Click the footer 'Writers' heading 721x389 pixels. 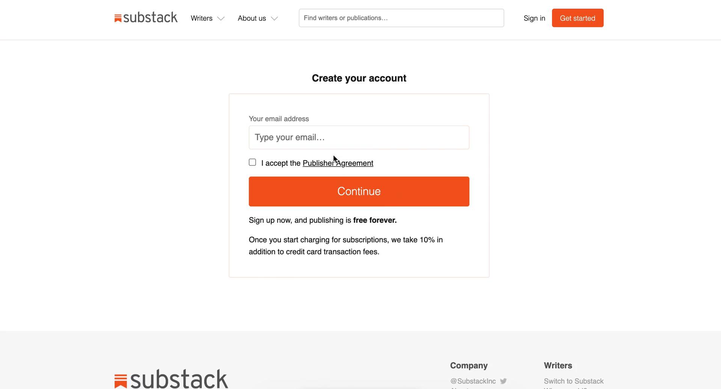click(x=558, y=365)
